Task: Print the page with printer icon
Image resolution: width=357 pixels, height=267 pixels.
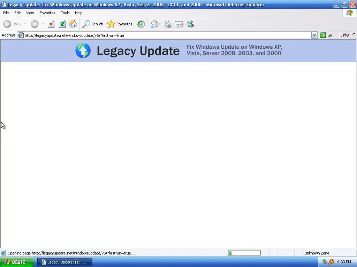Action: coord(168,24)
